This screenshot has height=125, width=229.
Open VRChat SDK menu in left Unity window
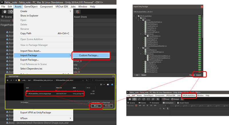tap(62, 7)
